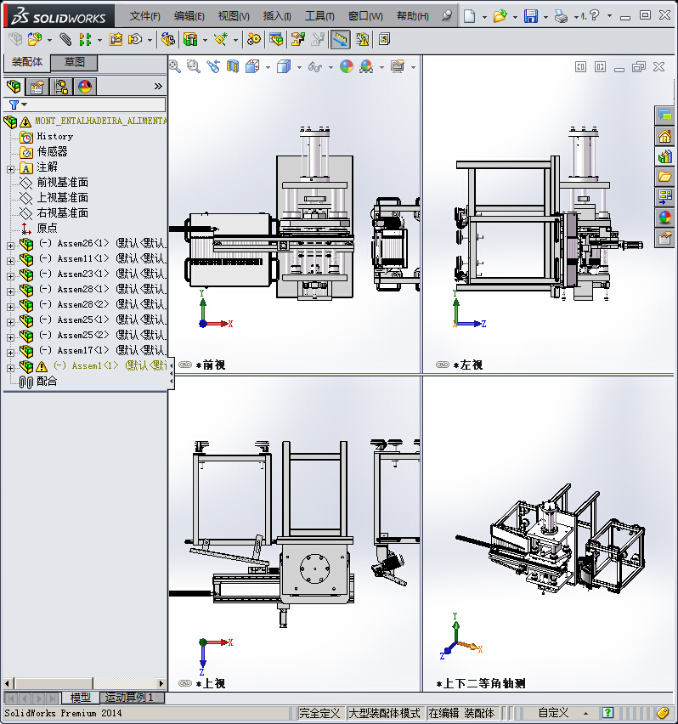Viewport: 678px width, 724px height.
Task: Toggle the link icon beside *左视 view
Action: [x=442, y=365]
